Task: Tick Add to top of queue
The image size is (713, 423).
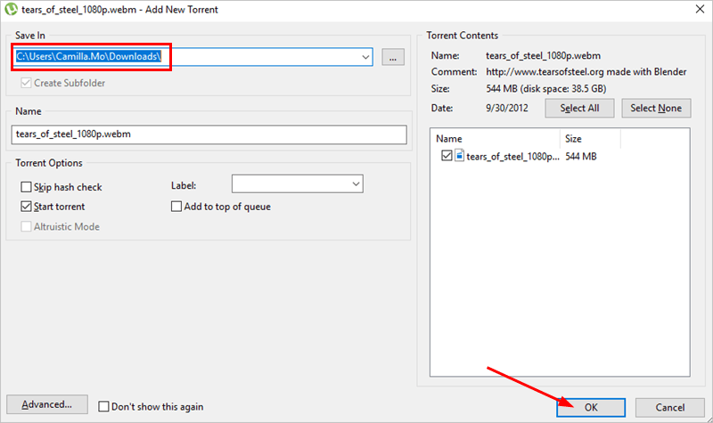Action: 176,207
